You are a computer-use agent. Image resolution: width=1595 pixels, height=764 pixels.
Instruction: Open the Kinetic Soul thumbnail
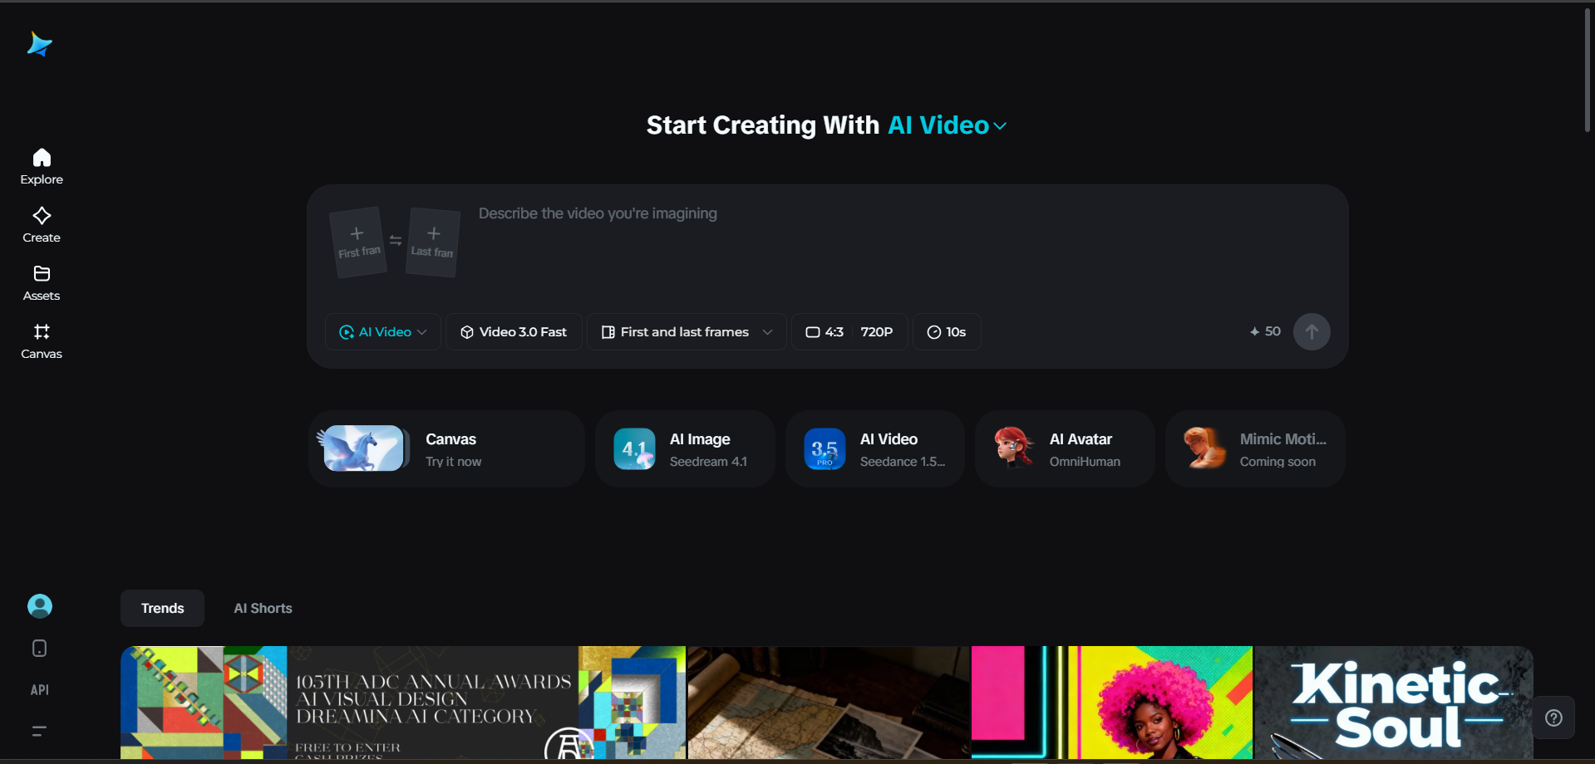click(1394, 703)
